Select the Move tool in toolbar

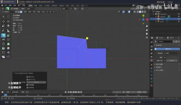pos(3,21)
